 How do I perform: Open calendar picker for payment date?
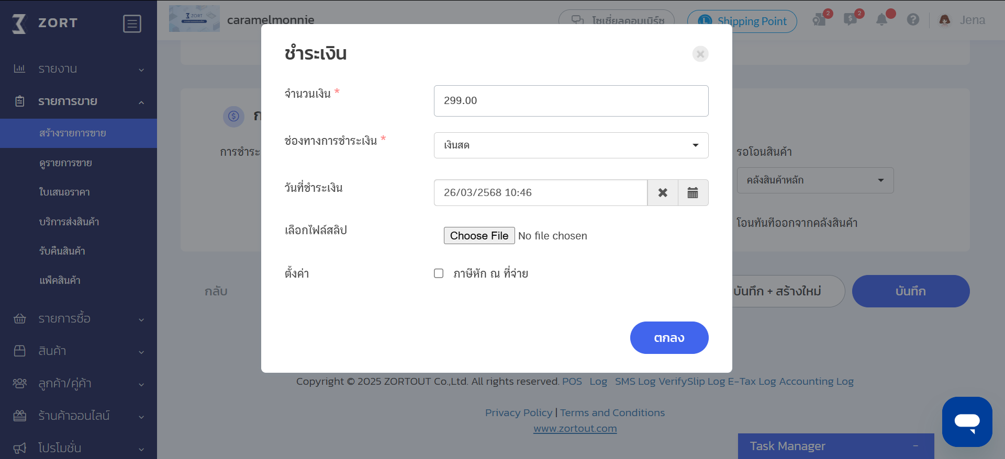coord(693,192)
